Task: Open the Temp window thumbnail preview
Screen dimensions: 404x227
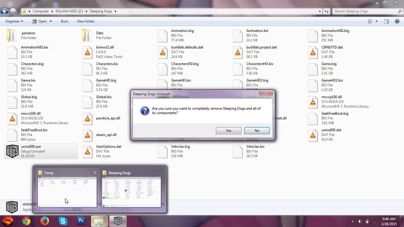Action: pyautogui.click(x=67, y=192)
